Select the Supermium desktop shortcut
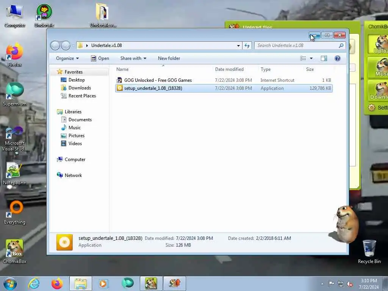Viewport: 388px width, 291px height. [15, 94]
